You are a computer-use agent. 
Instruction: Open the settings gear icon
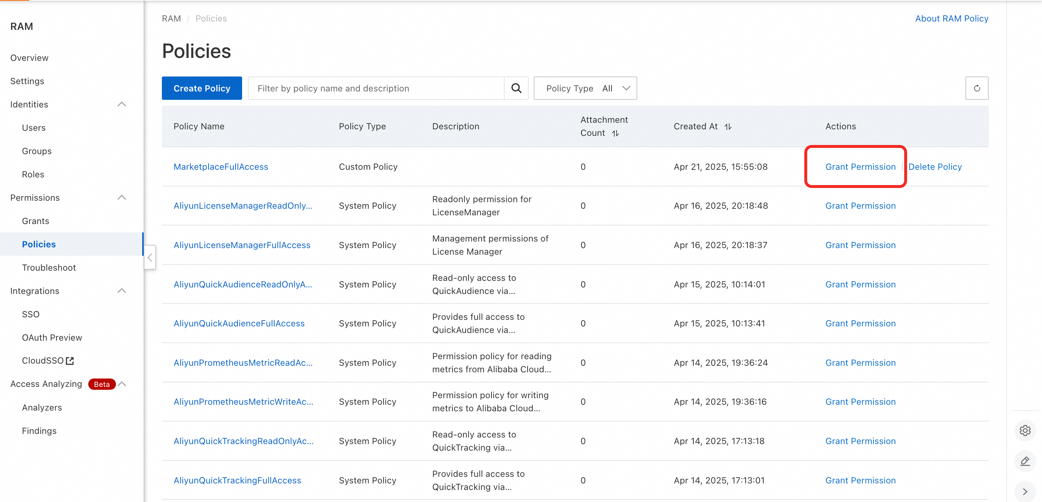click(1024, 431)
